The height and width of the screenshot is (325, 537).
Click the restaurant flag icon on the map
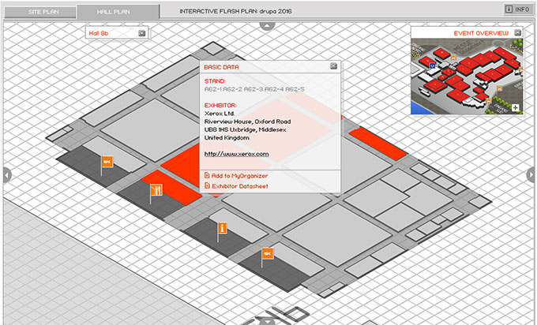(x=156, y=189)
